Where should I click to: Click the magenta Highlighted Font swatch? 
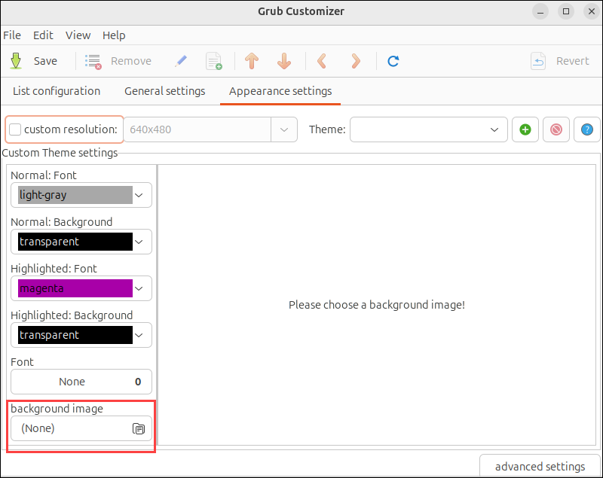pyautogui.click(x=75, y=288)
